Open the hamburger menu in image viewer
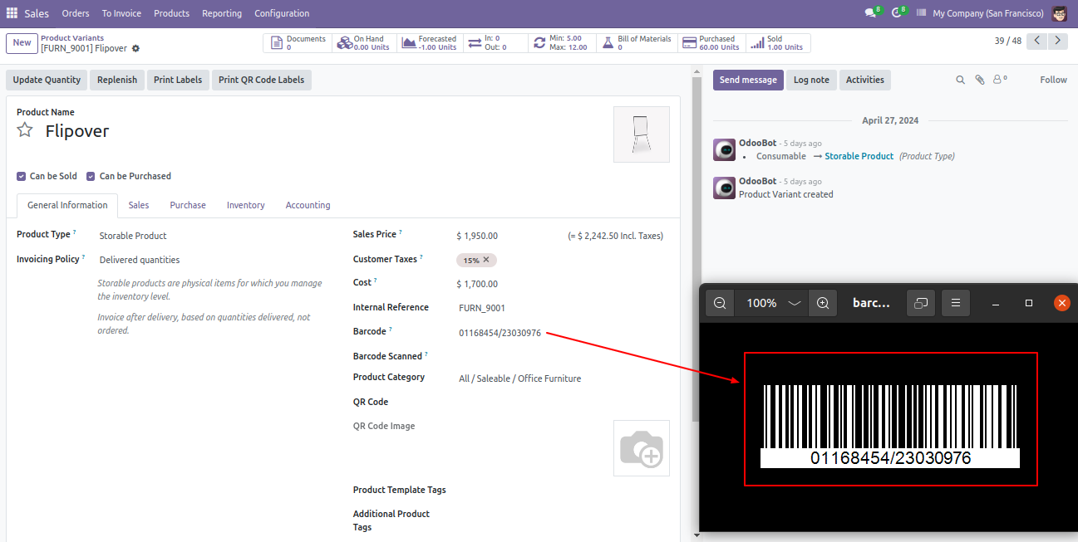The width and height of the screenshot is (1078, 542). point(956,303)
